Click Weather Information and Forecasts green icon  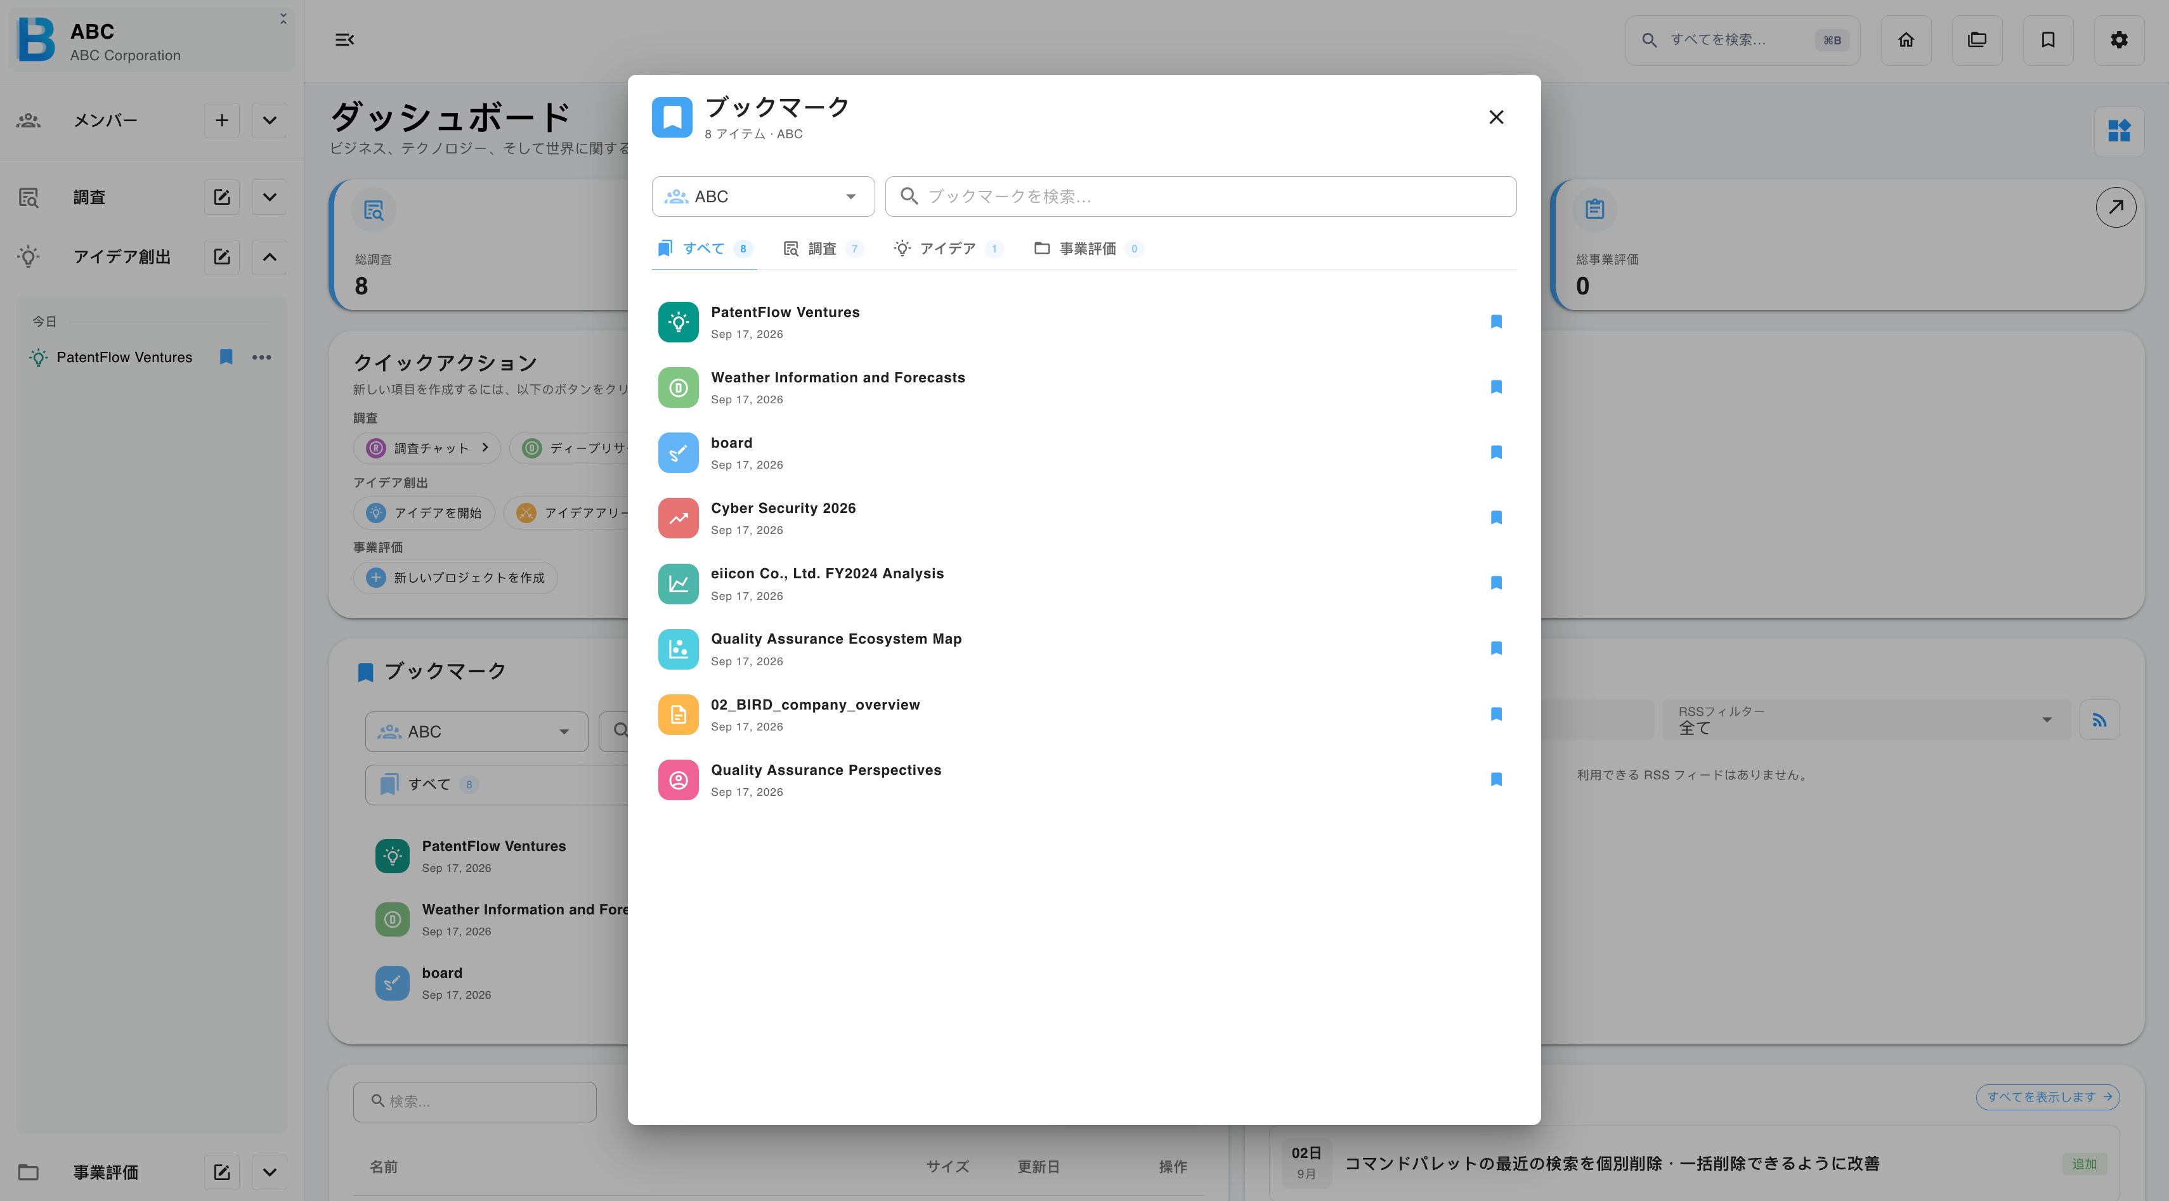pos(678,387)
